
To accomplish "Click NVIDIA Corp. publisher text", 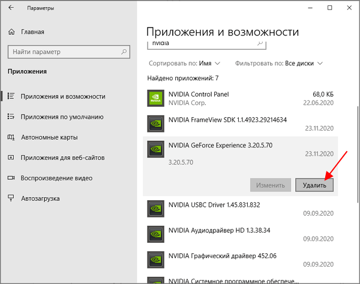I will coord(187,103).
